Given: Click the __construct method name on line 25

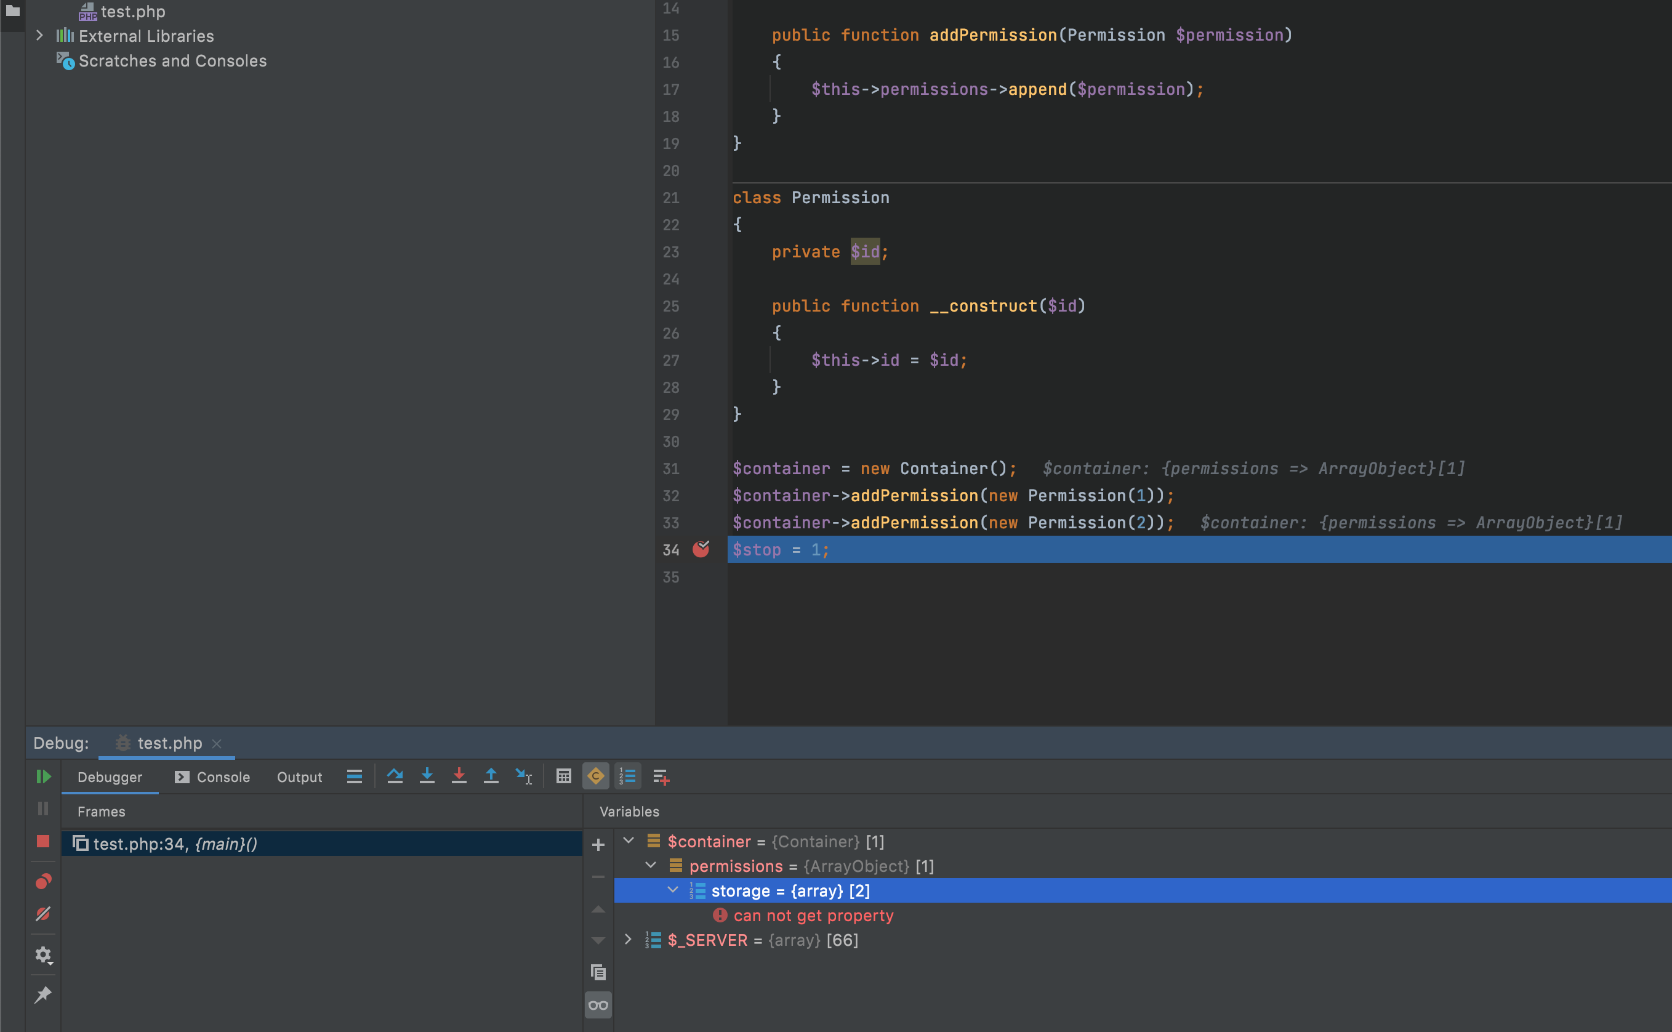Looking at the screenshot, I should coord(983,307).
